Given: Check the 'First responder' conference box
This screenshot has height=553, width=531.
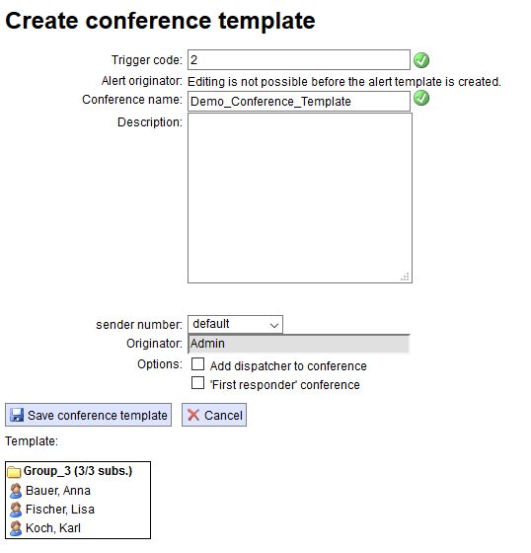Looking at the screenshot, I should pyautogui.click(x=197, y=383).
